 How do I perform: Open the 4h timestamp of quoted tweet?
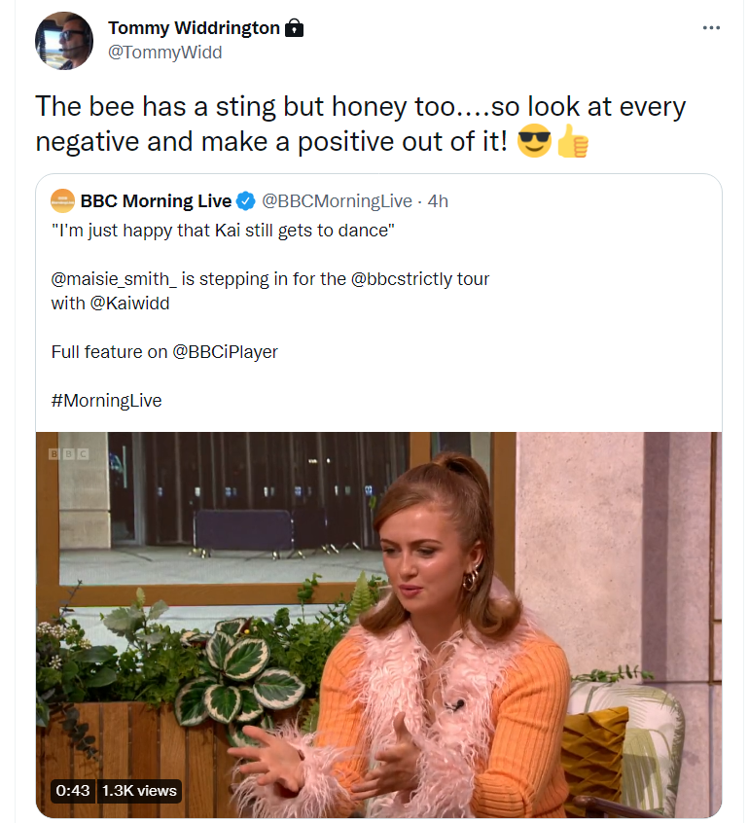click(438, 201)
